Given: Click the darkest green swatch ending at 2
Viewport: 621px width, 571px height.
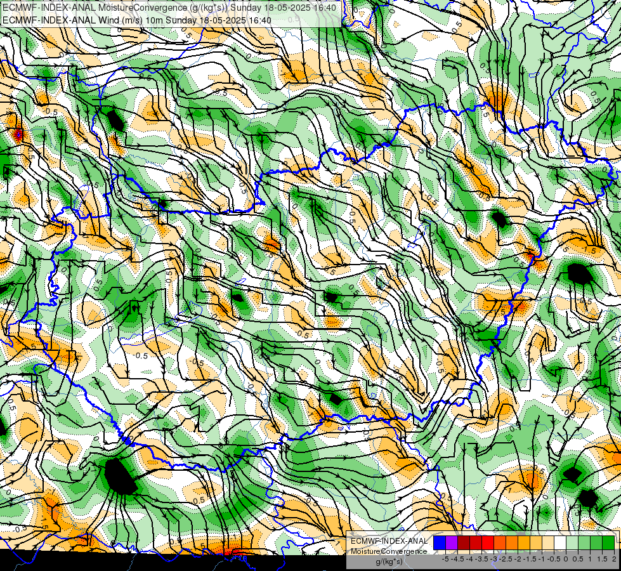Looking at the screenshot, I should point(608,542).
